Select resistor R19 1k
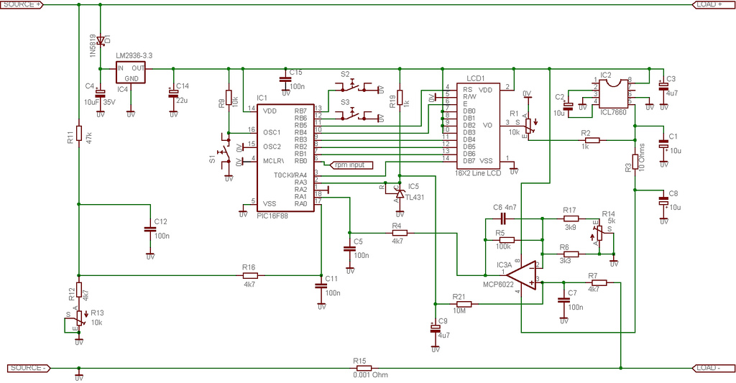Viewport: 736px width, 383px height. point(400,97)
